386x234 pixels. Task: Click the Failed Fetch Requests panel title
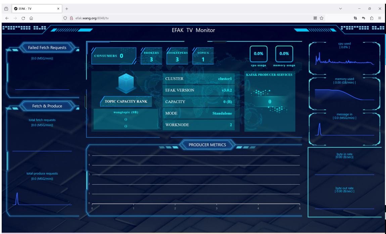point(47,48)
